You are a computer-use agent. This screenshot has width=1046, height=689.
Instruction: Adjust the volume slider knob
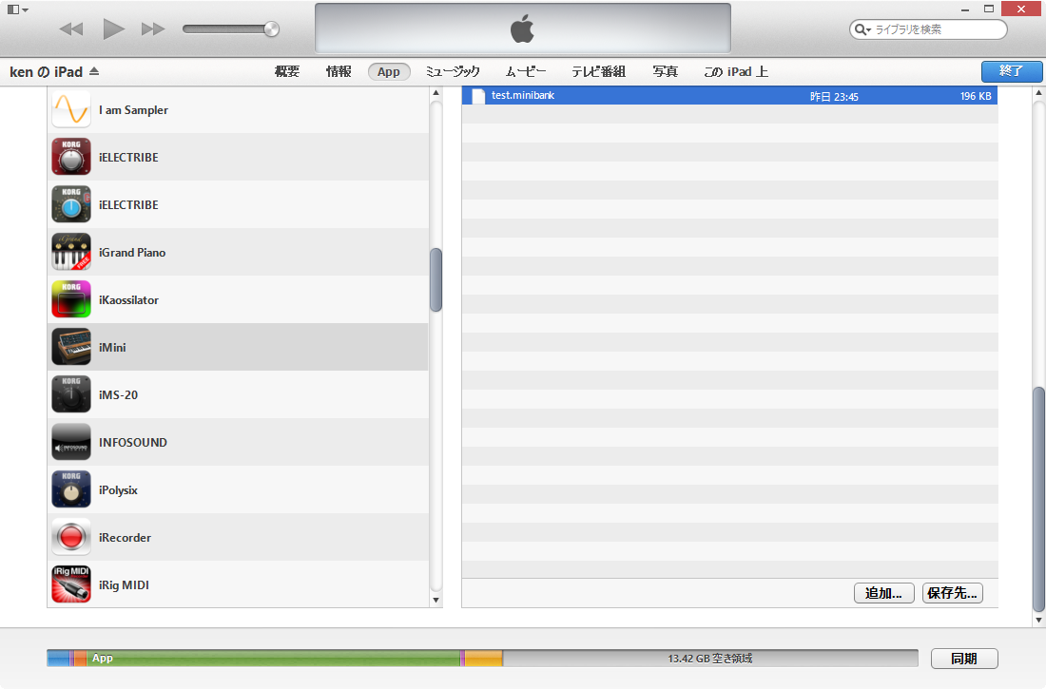click(x=272, y=29)
